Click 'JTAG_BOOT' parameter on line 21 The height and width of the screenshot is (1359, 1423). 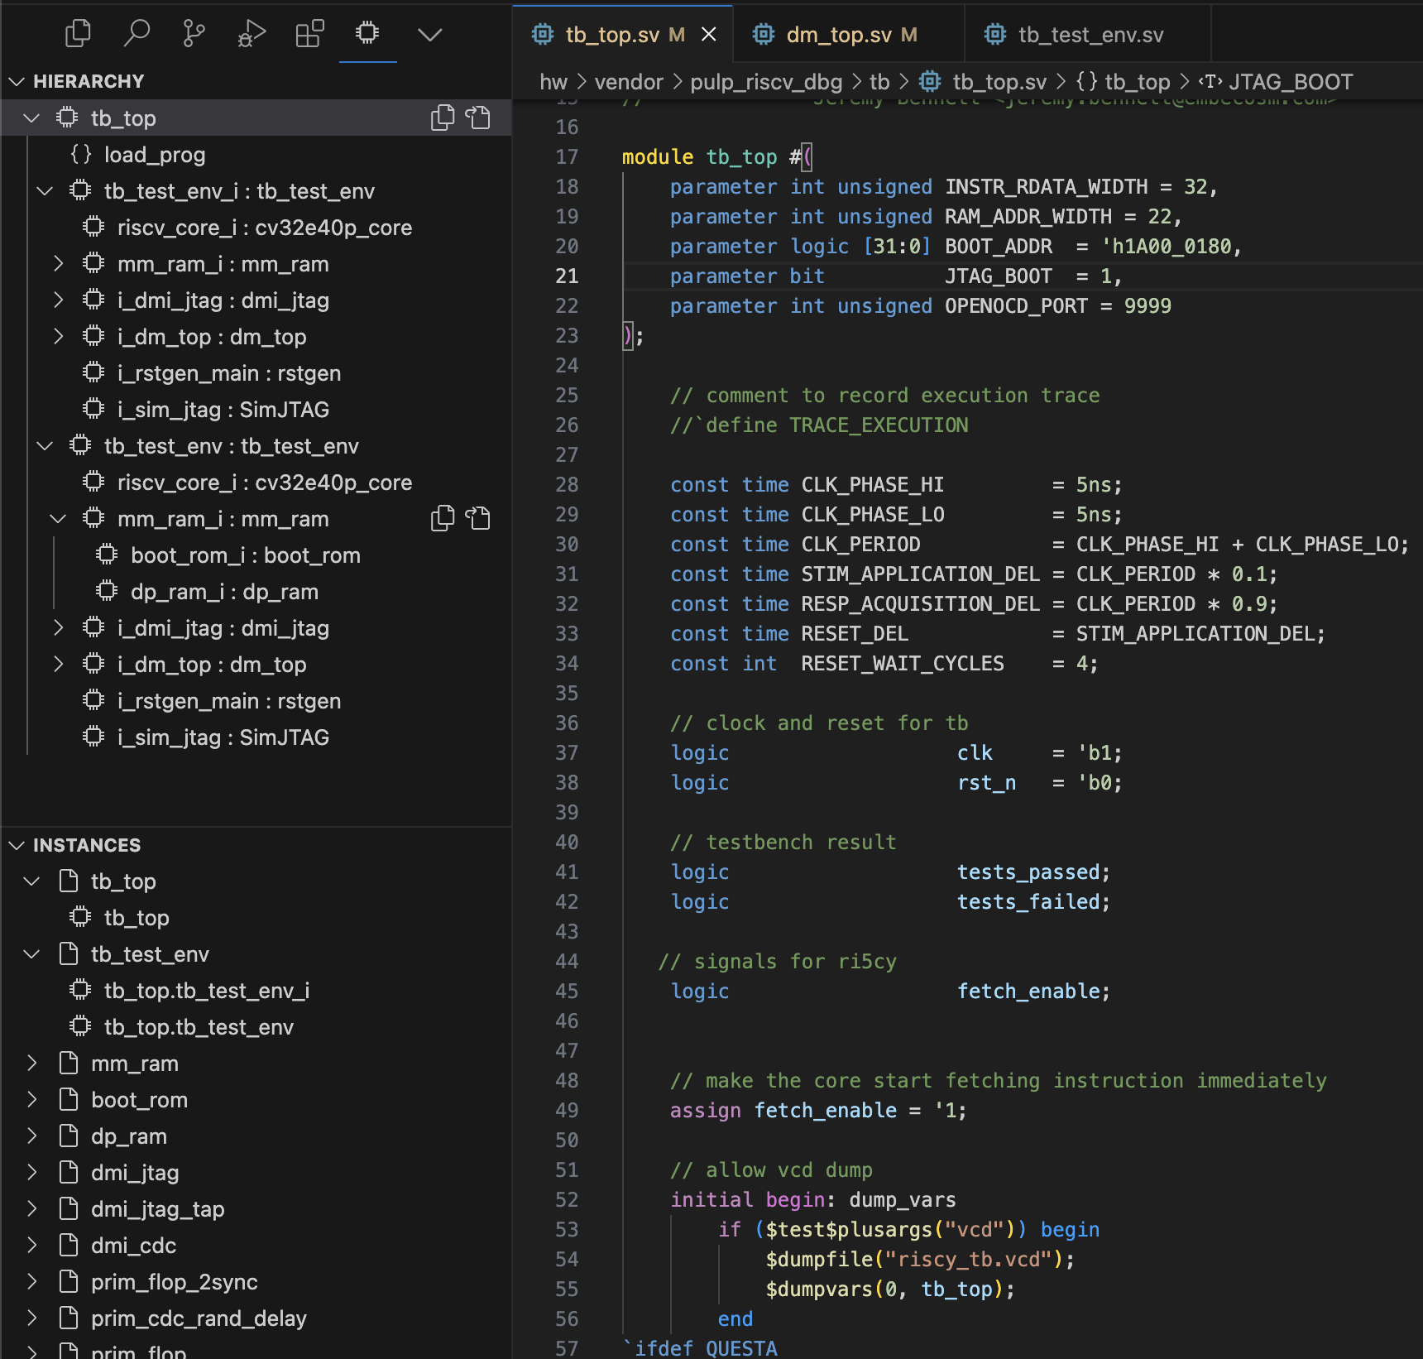click(999, 276)
